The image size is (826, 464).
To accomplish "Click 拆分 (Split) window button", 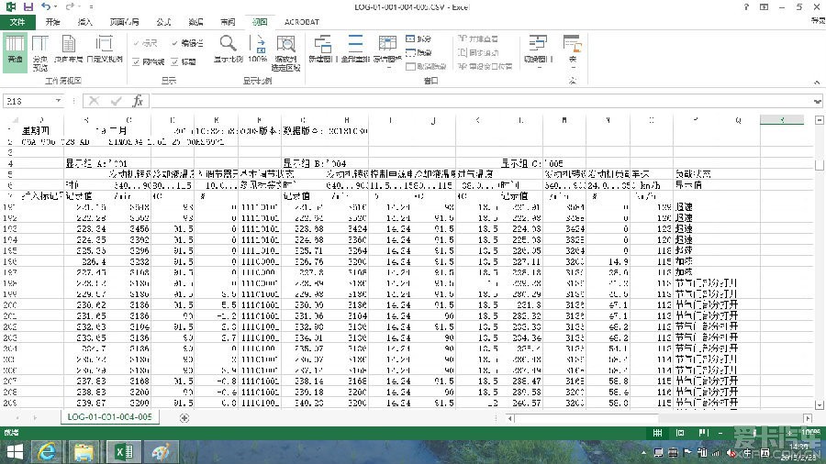I will pyautogui.click(x=419, y=39).
